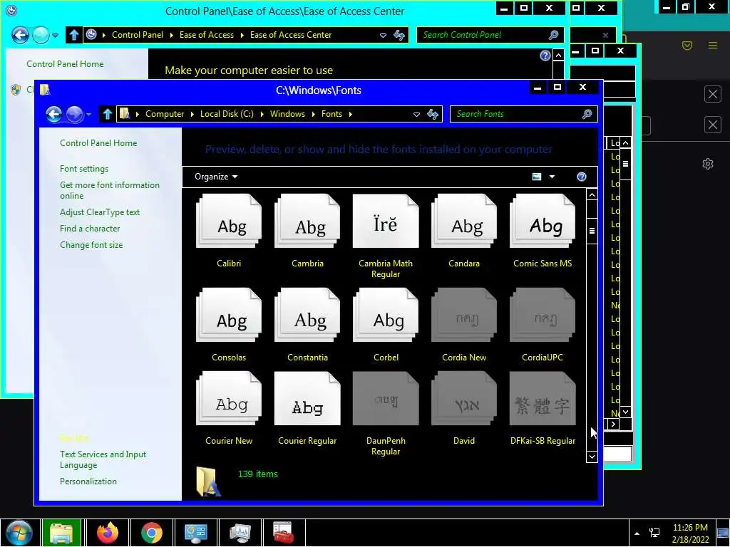The height and width of the screenshot is (547, 730).
Task: Expand the arrow after Computer in address bar
Action: click(x=192, y=115)
